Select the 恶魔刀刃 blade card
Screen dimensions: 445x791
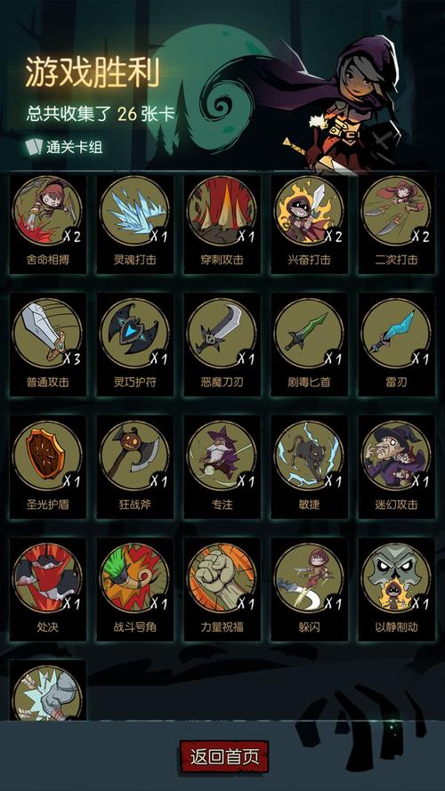pos(222,345)
